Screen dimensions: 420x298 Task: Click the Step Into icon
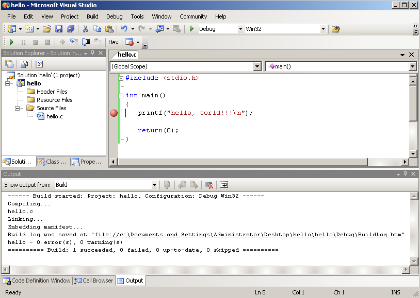click(74, 42)
